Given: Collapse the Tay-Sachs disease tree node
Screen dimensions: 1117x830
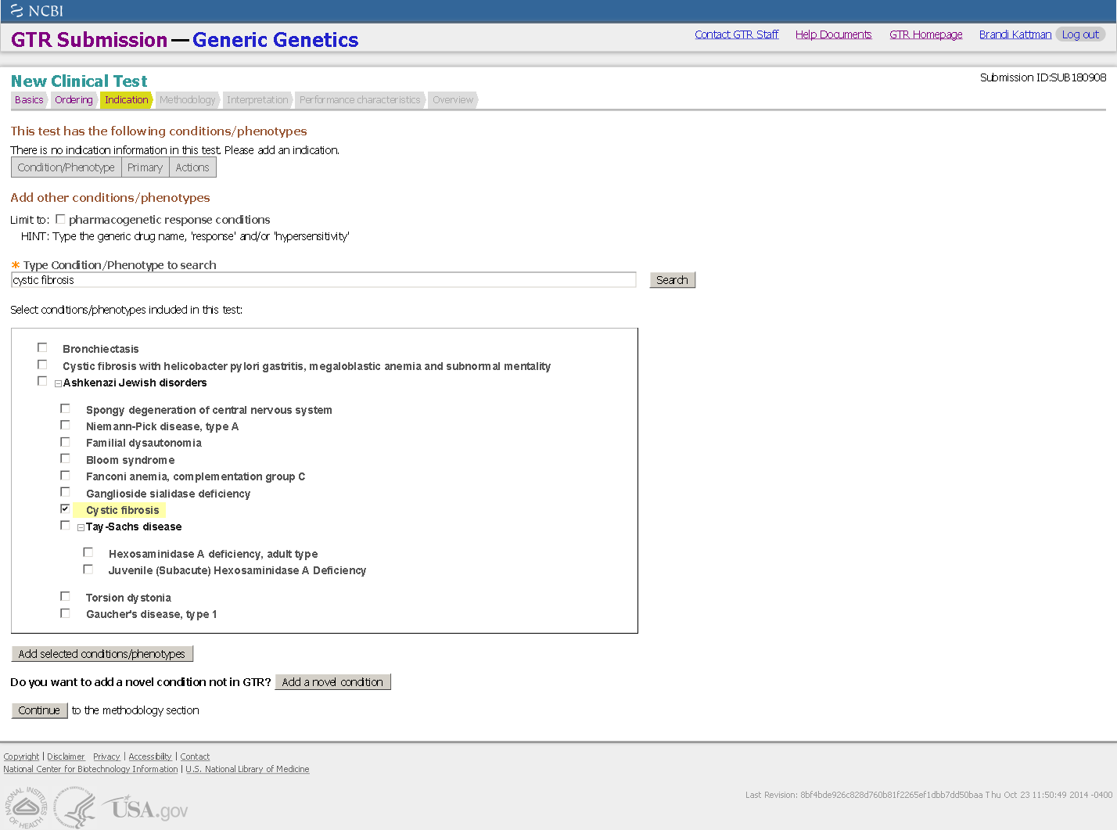Looking at the screenshot, I should pos(81,528).
